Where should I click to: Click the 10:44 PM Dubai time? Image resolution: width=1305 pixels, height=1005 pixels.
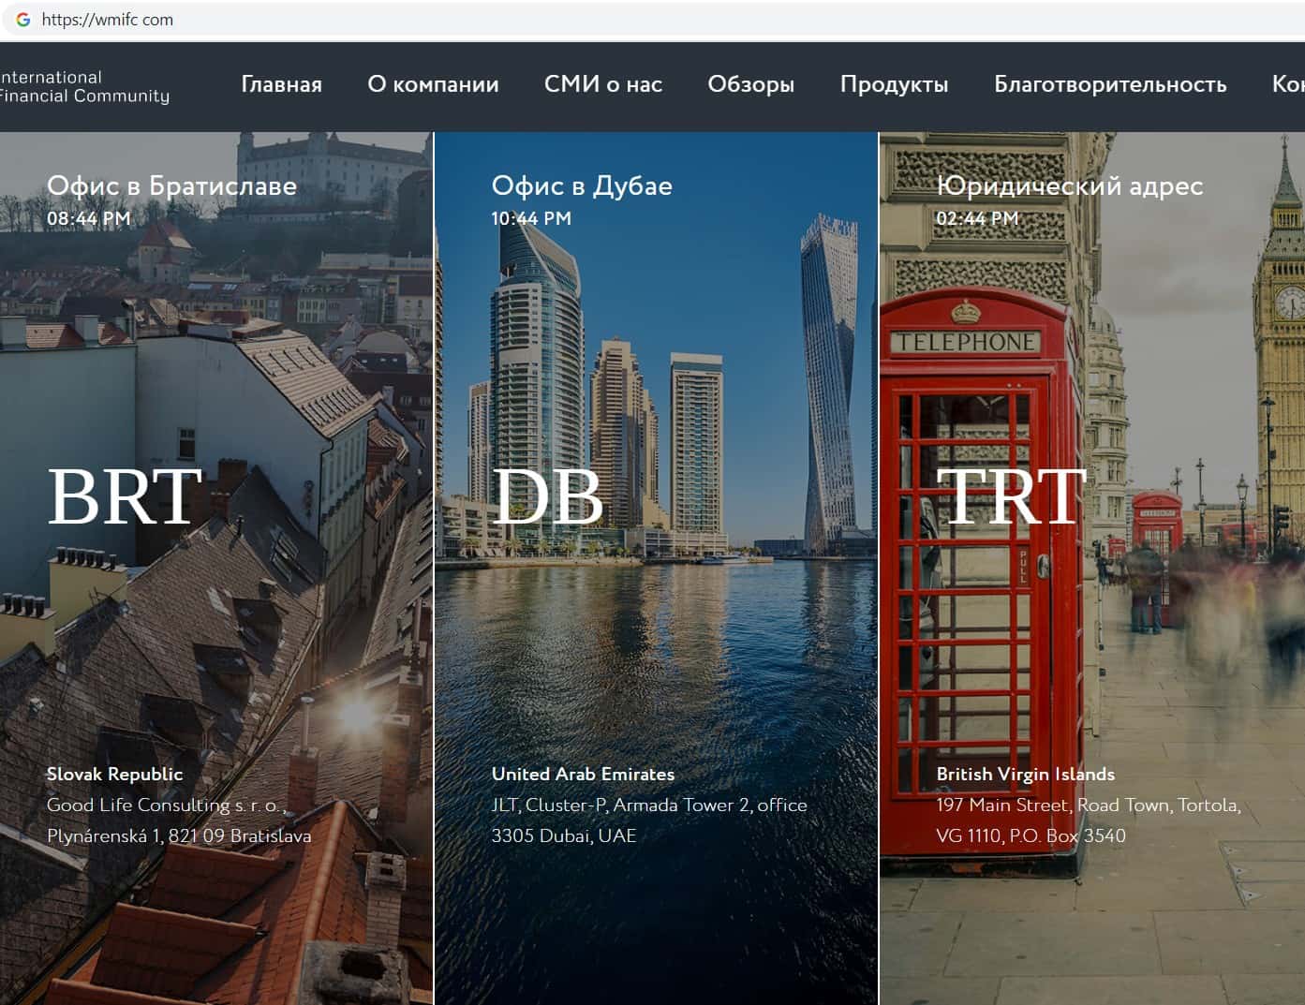(x=531, y=218)
